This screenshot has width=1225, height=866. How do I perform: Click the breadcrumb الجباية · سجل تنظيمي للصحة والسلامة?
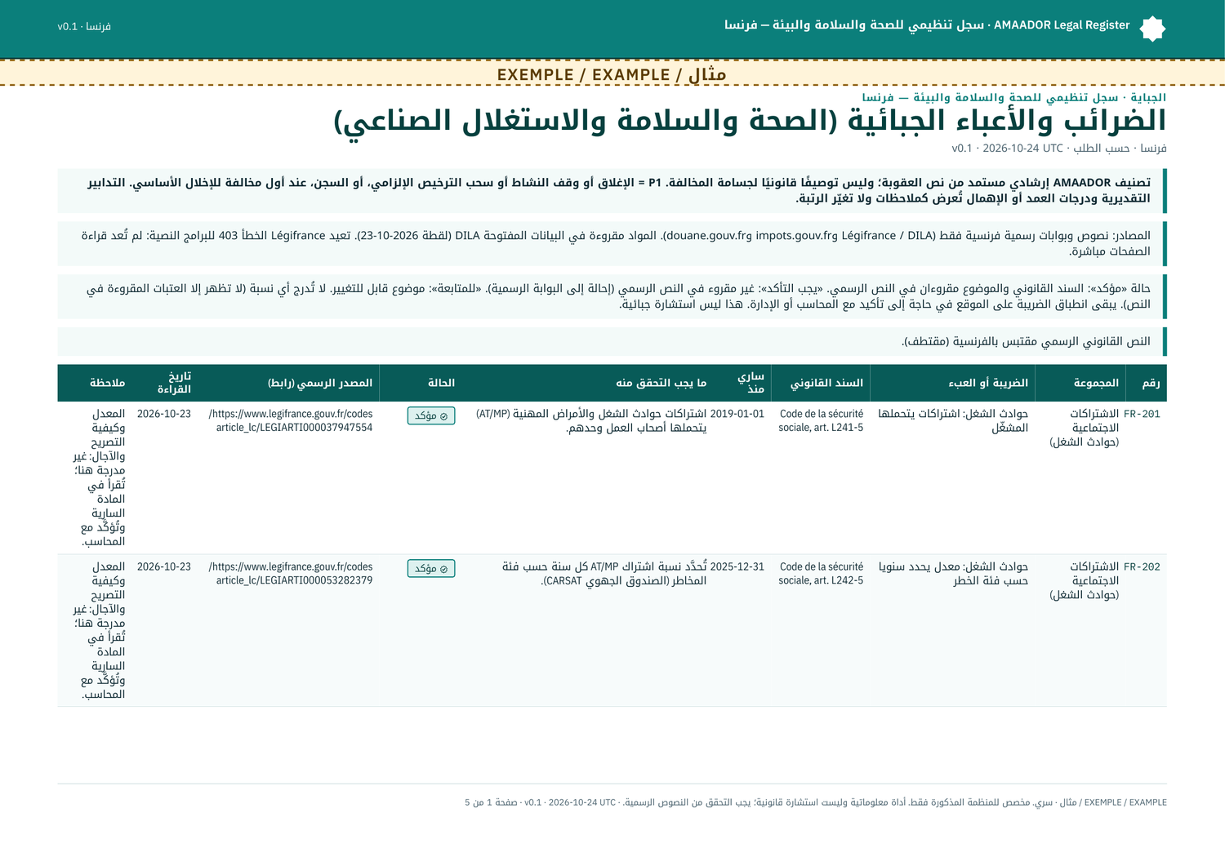point(1014,97)
